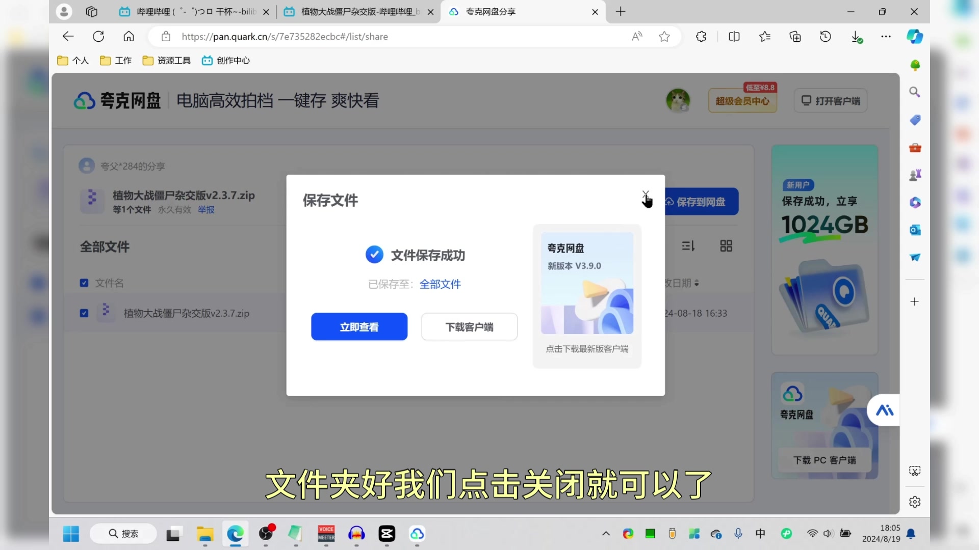The image size is (979, 550).
Task: Open favorites list icon in toolbar
Action: tap(765, 36)
